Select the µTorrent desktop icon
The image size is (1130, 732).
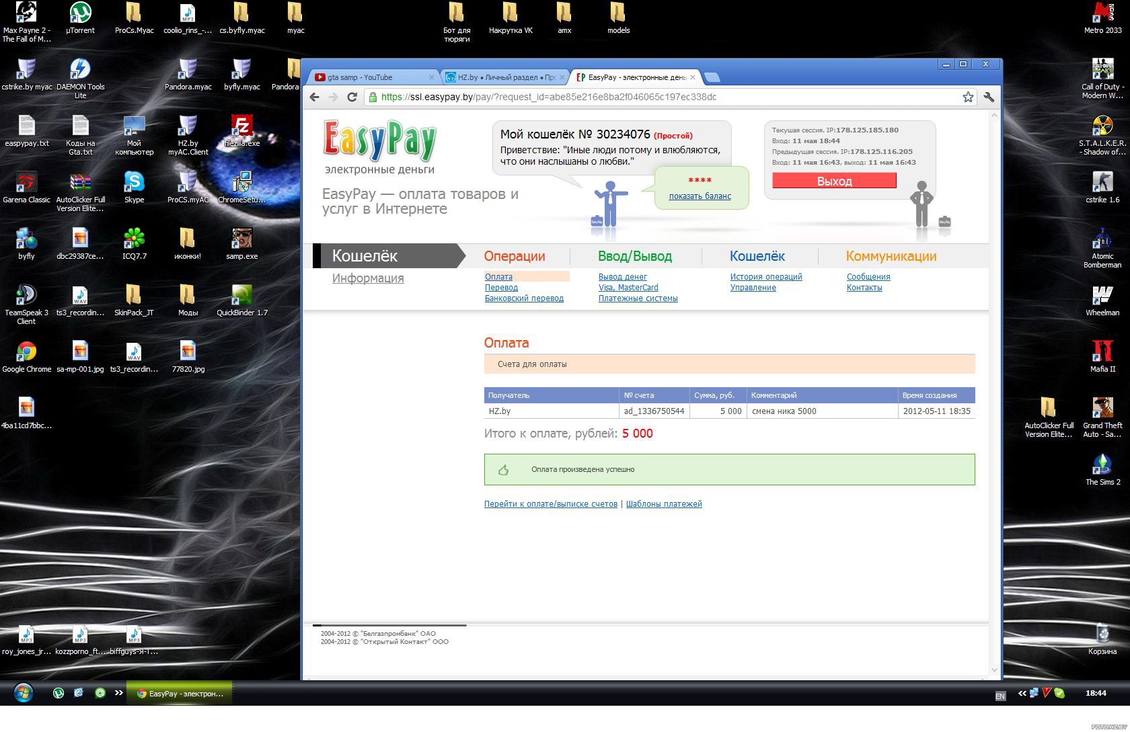point(80,19)
